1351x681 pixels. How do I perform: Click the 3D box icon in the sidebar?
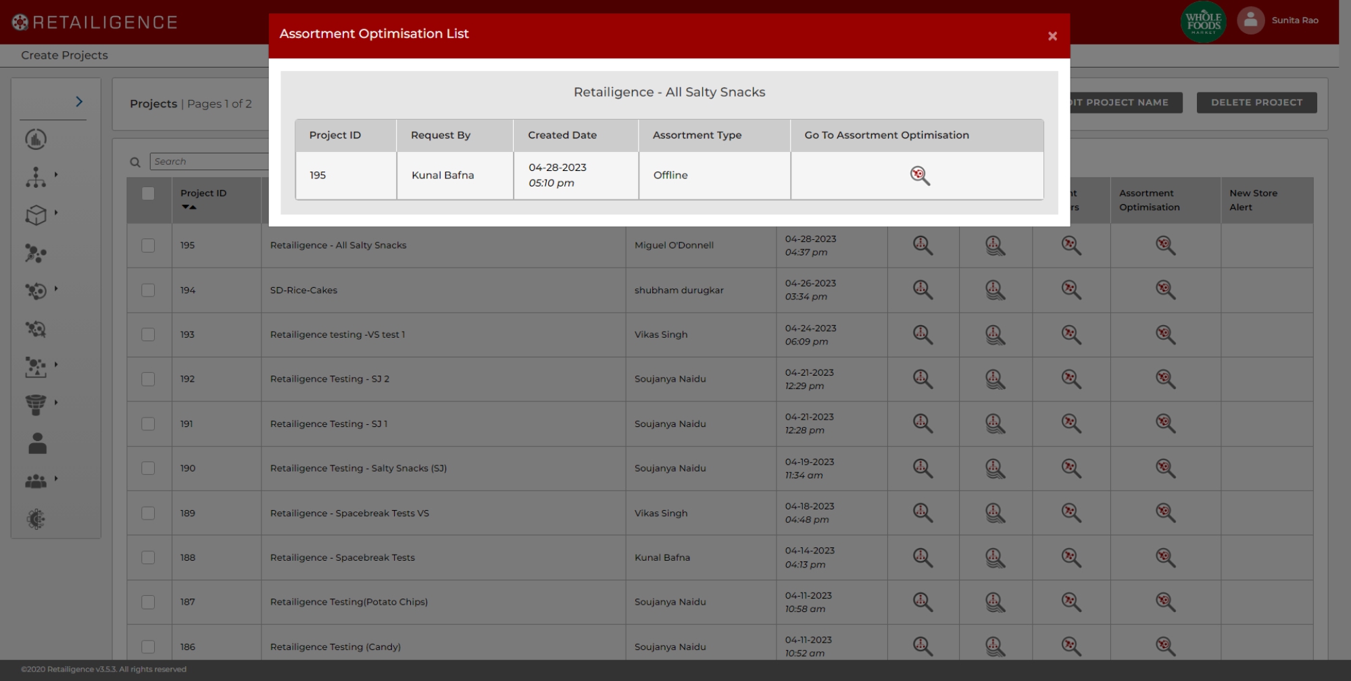pos(36,216)
